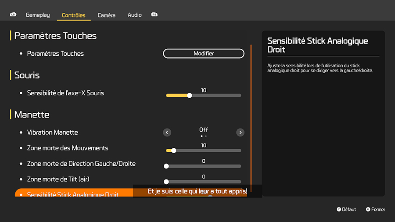Click the Zone morte des Mouvements slider
Viewport: 395px width, 222px height.
pos(204,150)
